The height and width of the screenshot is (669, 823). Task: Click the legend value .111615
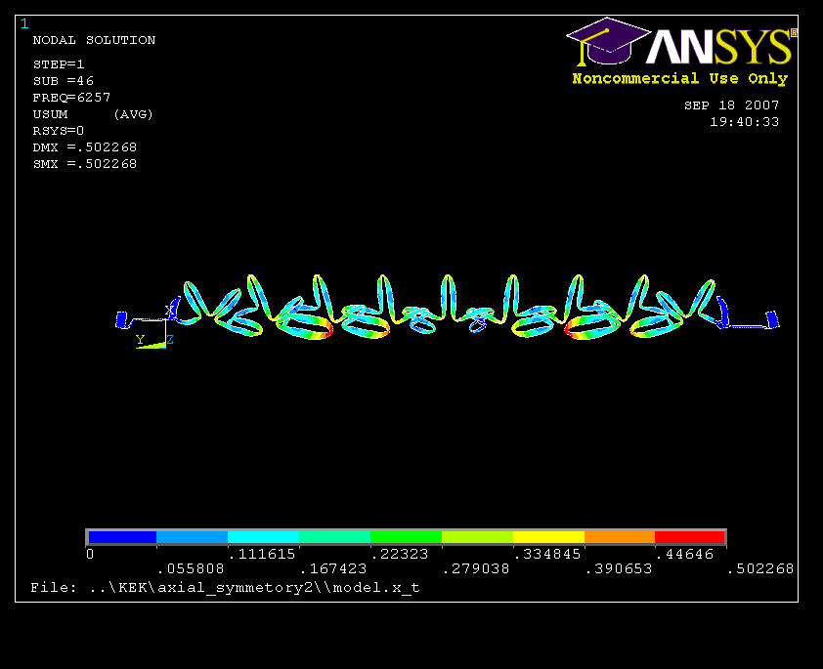(x=262, y=554)
